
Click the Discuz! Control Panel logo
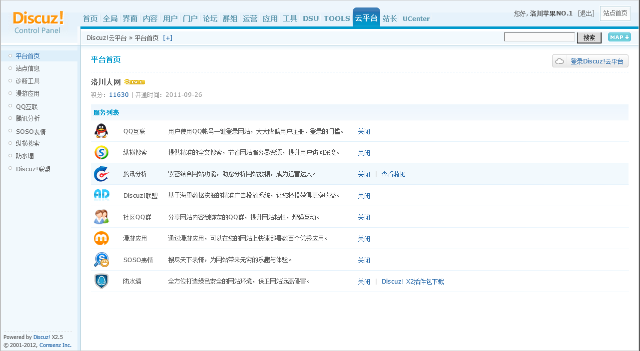[38, 23]
